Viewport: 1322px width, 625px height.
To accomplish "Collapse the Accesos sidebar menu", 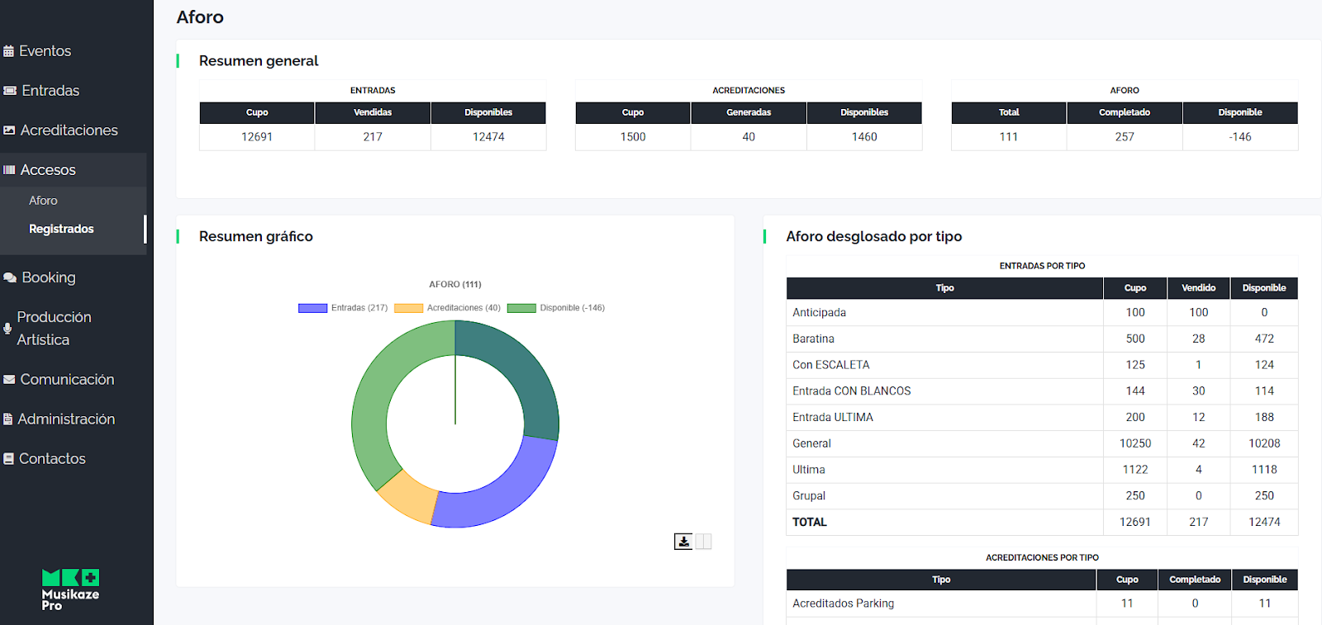I will pyautogui.click(x=48, y=170).
